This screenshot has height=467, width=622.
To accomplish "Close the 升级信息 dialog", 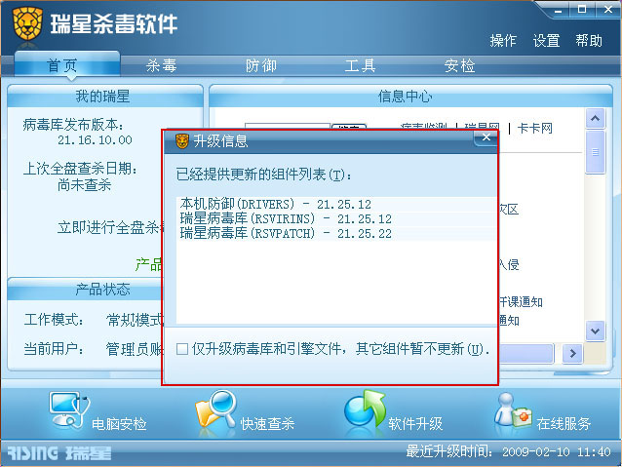I will pos(486,137).
